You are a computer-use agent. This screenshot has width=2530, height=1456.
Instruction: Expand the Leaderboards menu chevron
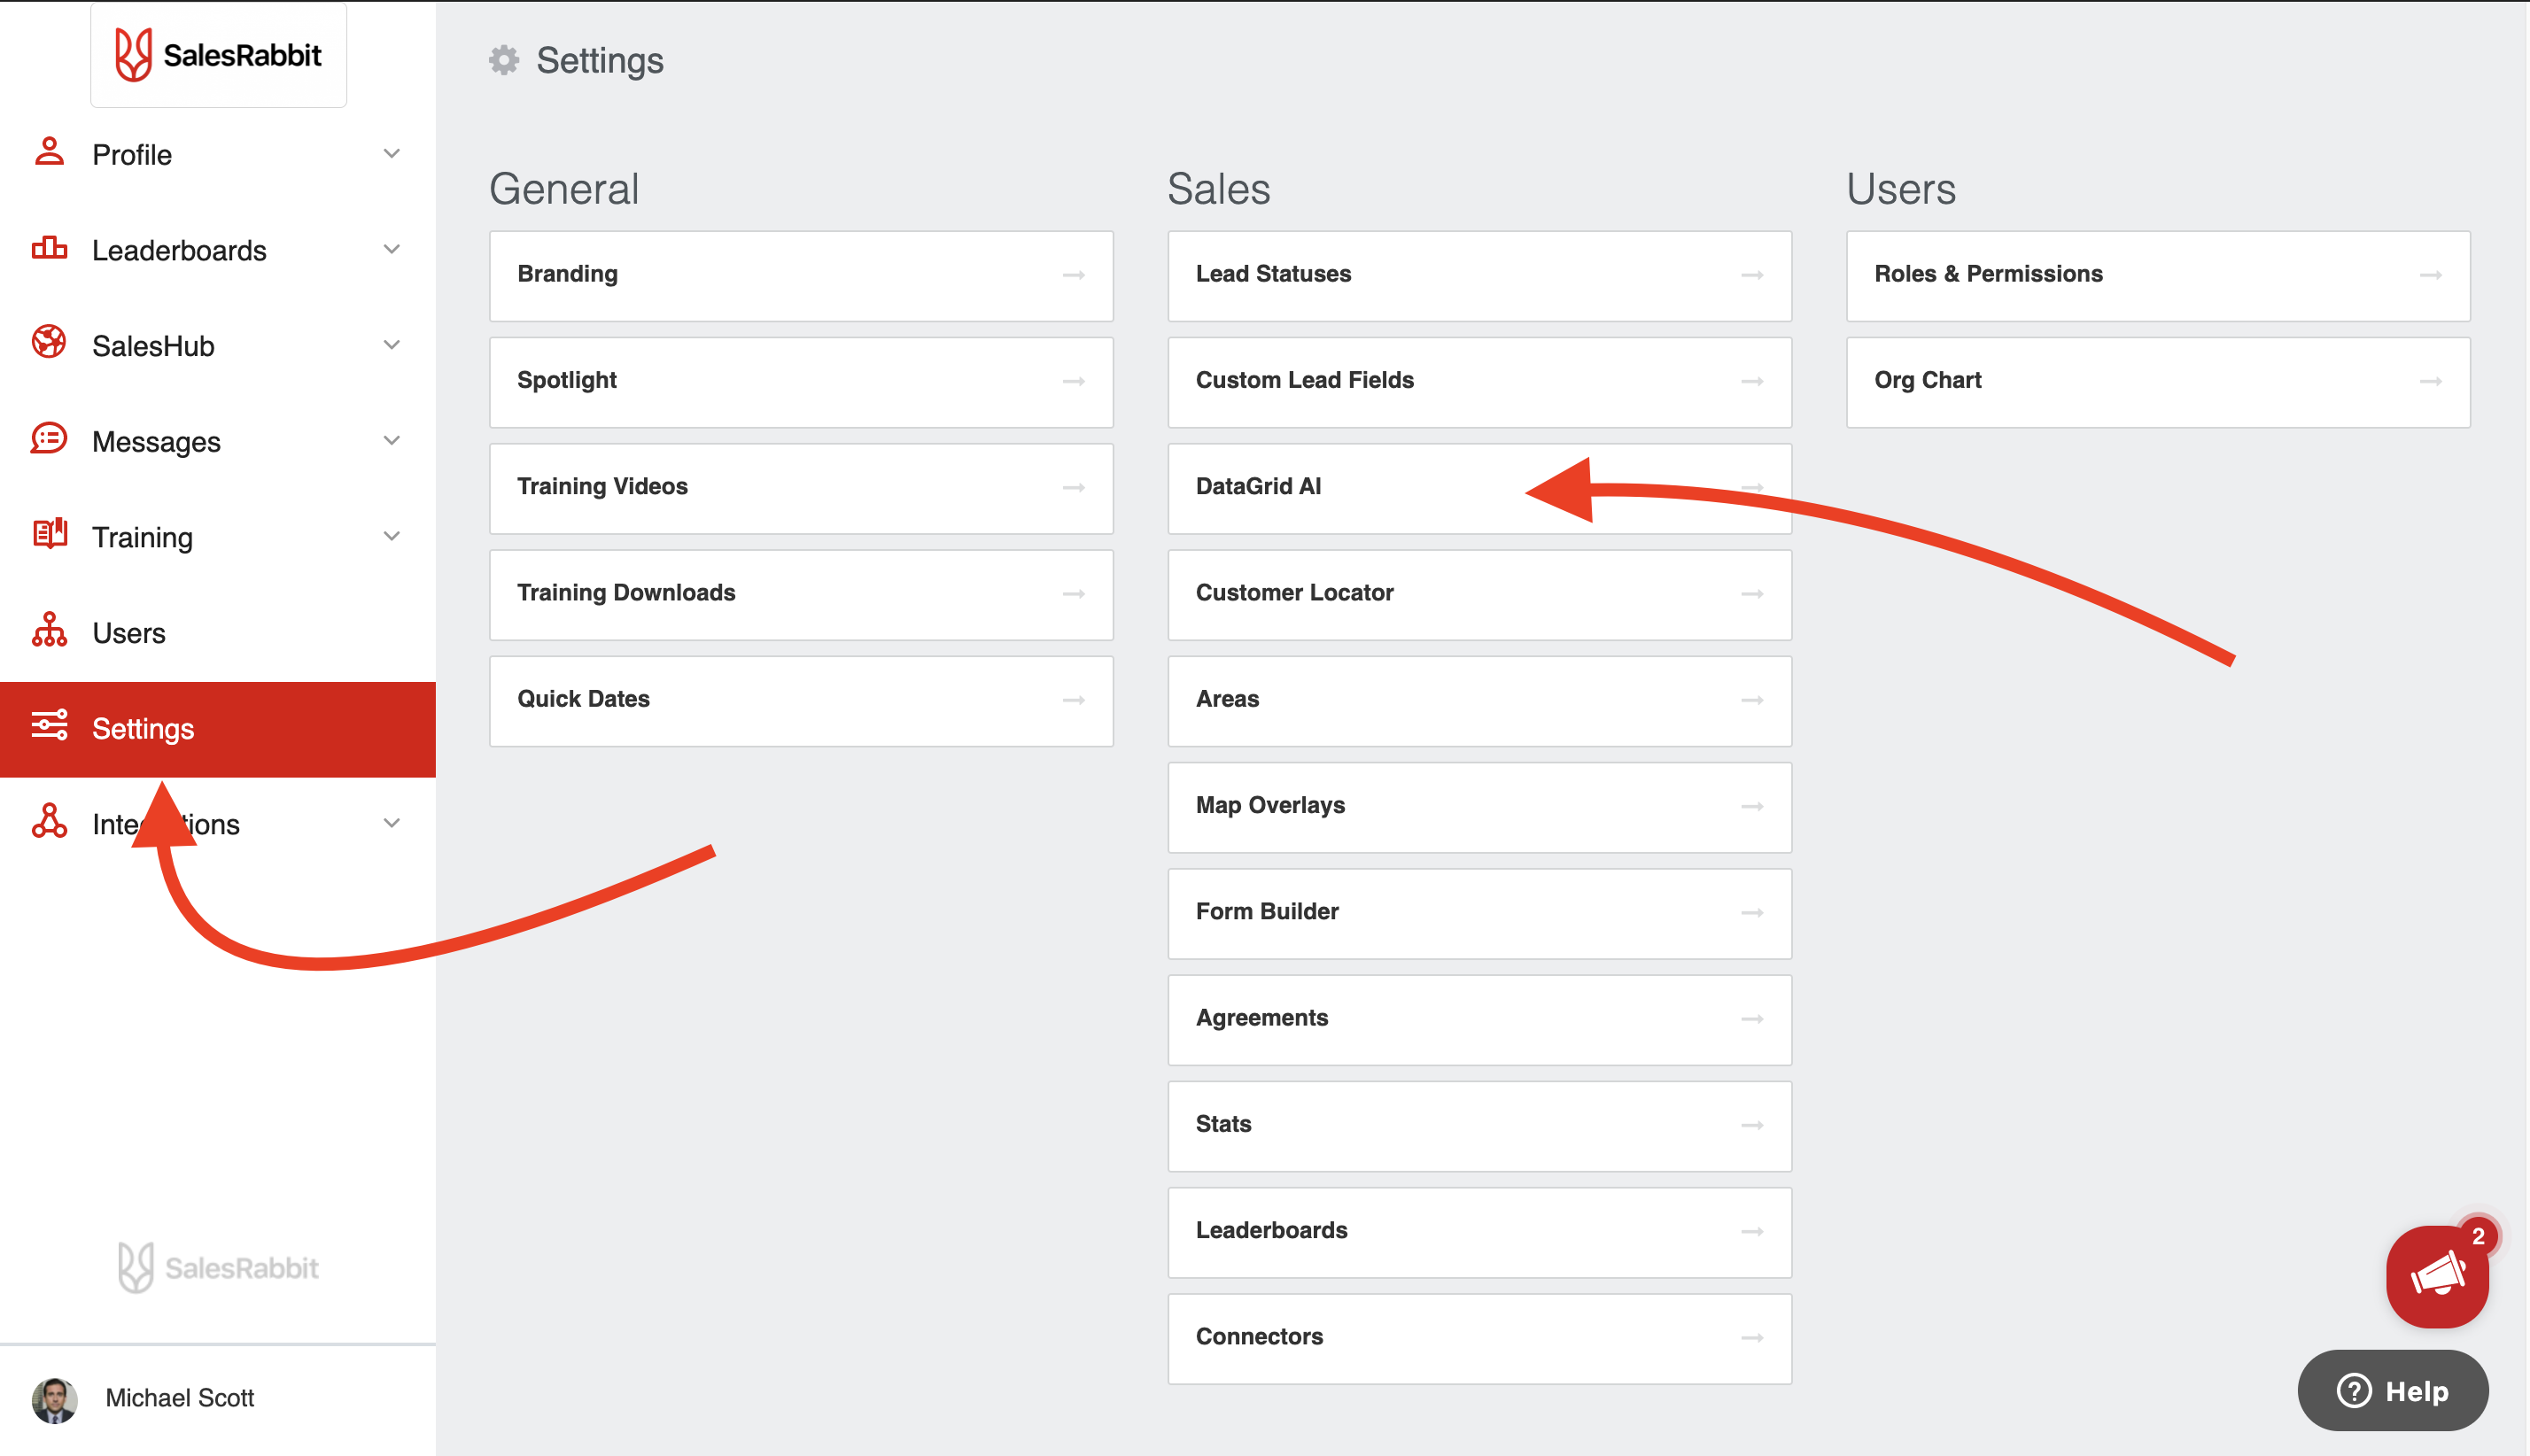[x=392, y=249]
